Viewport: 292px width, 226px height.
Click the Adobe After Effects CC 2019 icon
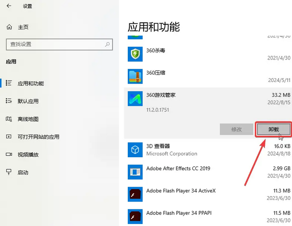click(x=135, y=172)
